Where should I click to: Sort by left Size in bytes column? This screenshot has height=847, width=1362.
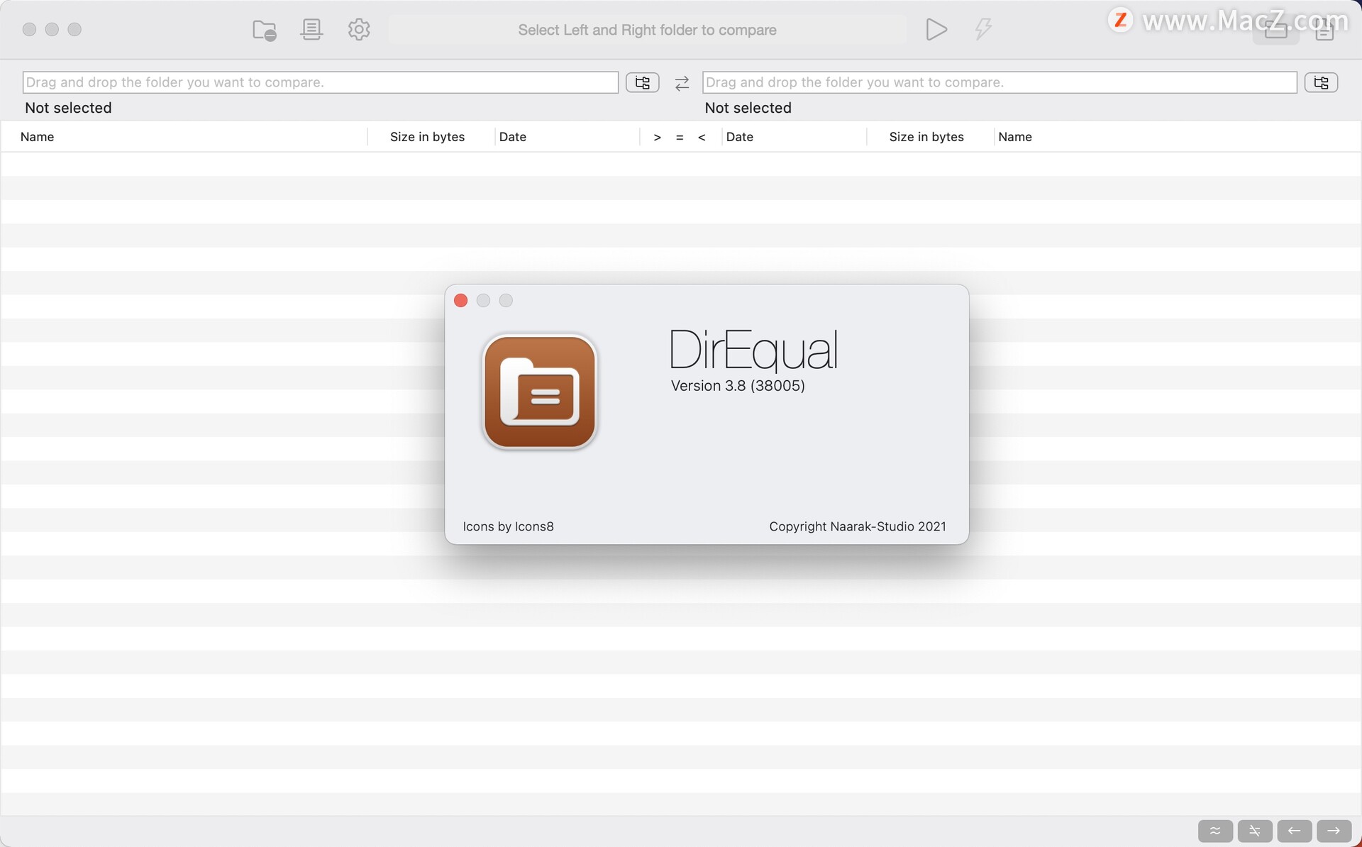[427, 137]
